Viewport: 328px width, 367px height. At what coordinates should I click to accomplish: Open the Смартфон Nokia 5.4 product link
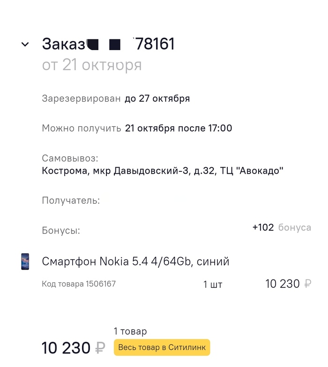[x=135, y=261]
